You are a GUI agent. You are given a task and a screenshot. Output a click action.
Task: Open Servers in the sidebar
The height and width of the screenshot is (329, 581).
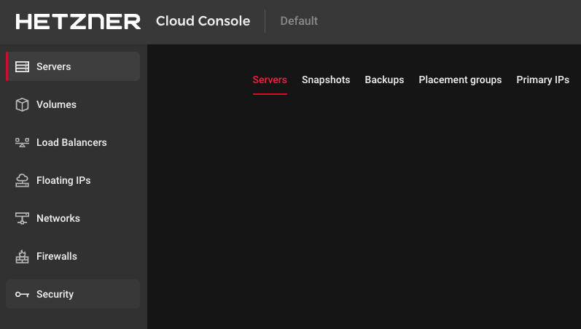(73, 66)
